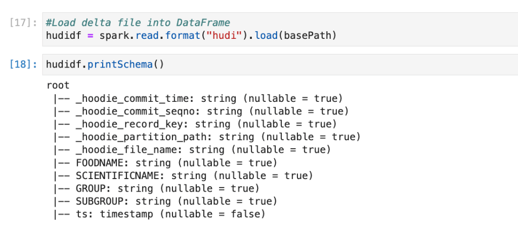Image resolution: width=518 pixels, height=234 pixels.
Task: Click the ts timestamp schema line
Action: [x=159, y=214]
